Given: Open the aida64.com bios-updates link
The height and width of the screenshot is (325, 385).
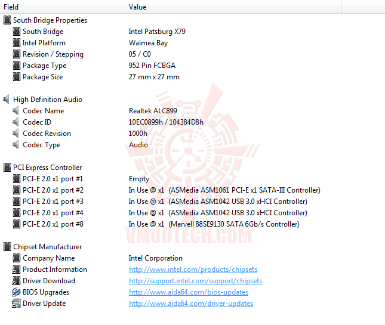Looking at the screenshot, I should click(189, 292).
